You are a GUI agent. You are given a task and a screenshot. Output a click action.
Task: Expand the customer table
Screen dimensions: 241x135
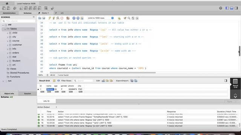[8, 45]
